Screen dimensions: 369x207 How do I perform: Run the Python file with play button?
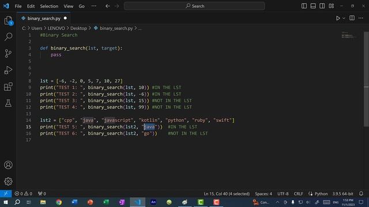(x=338, y=18)
